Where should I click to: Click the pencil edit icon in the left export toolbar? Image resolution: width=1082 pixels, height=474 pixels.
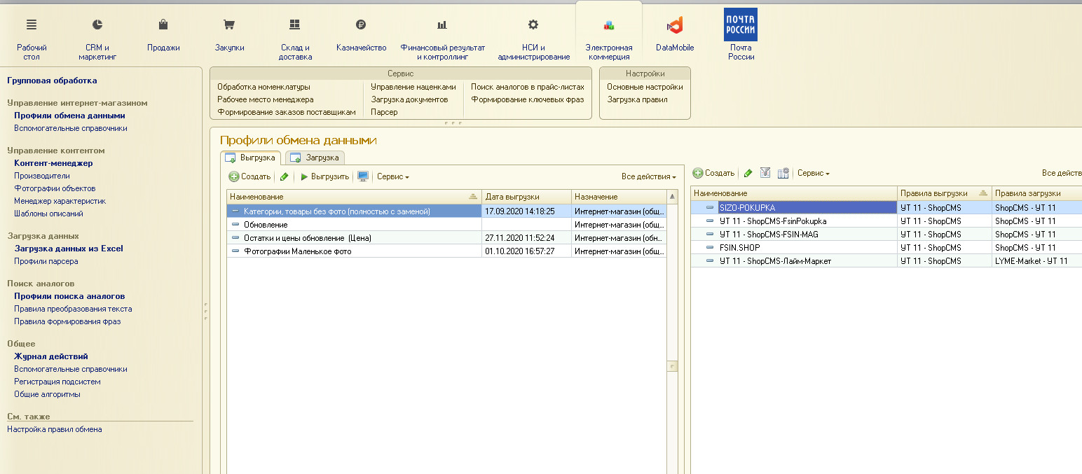(x=284, y=177)
